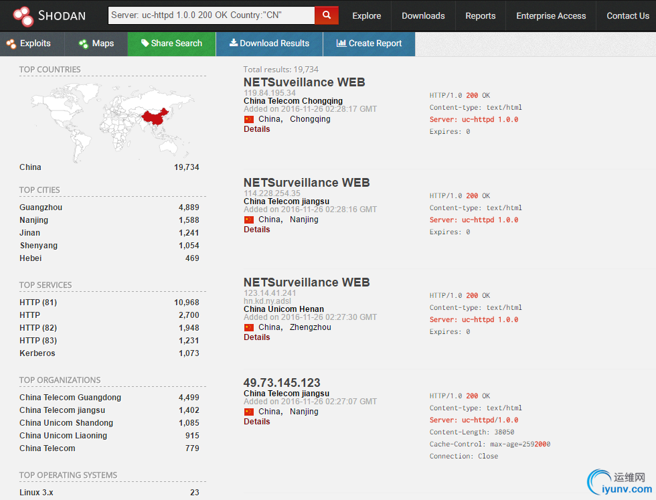Filter by Linux 3.x operating system

[36, 493]
